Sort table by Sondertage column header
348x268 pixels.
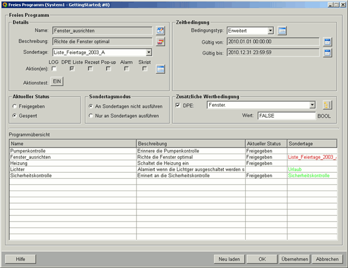[x=312, y=144]
